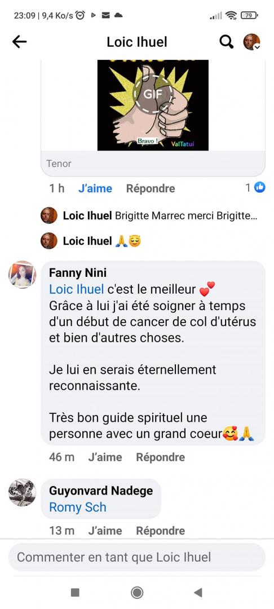Viewport: 274px width, 609px height.
Task: Reply to Fanny Nini's comment
Action: click(160, 457)
